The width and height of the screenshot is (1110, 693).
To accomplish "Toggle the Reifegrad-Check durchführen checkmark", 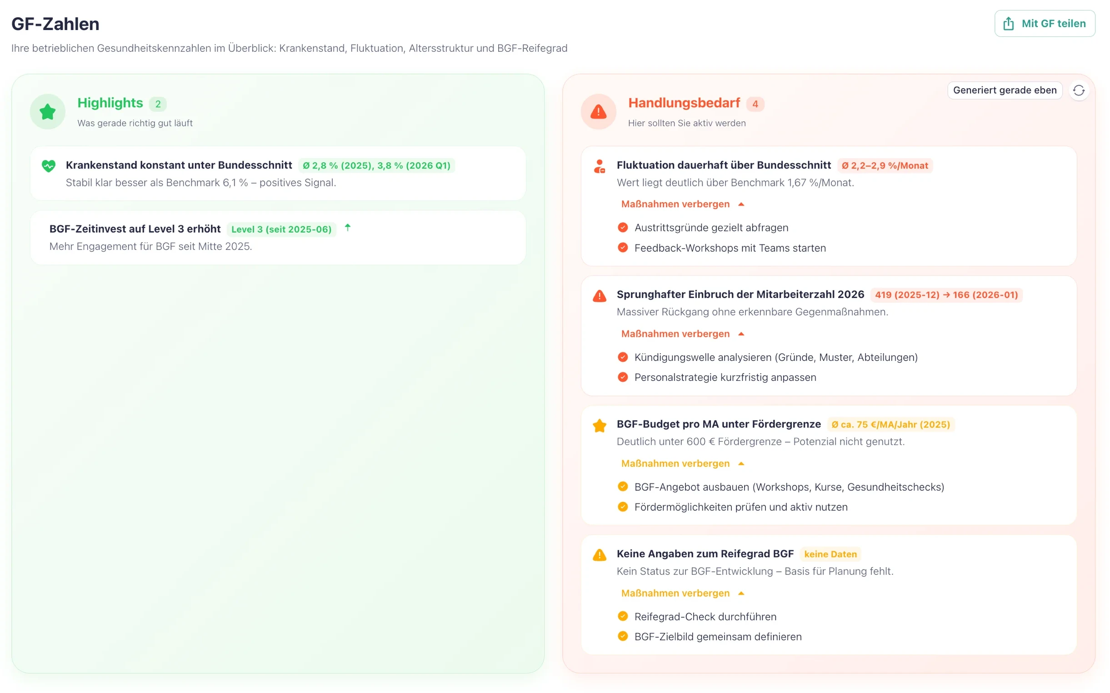I will coord(622,616).
